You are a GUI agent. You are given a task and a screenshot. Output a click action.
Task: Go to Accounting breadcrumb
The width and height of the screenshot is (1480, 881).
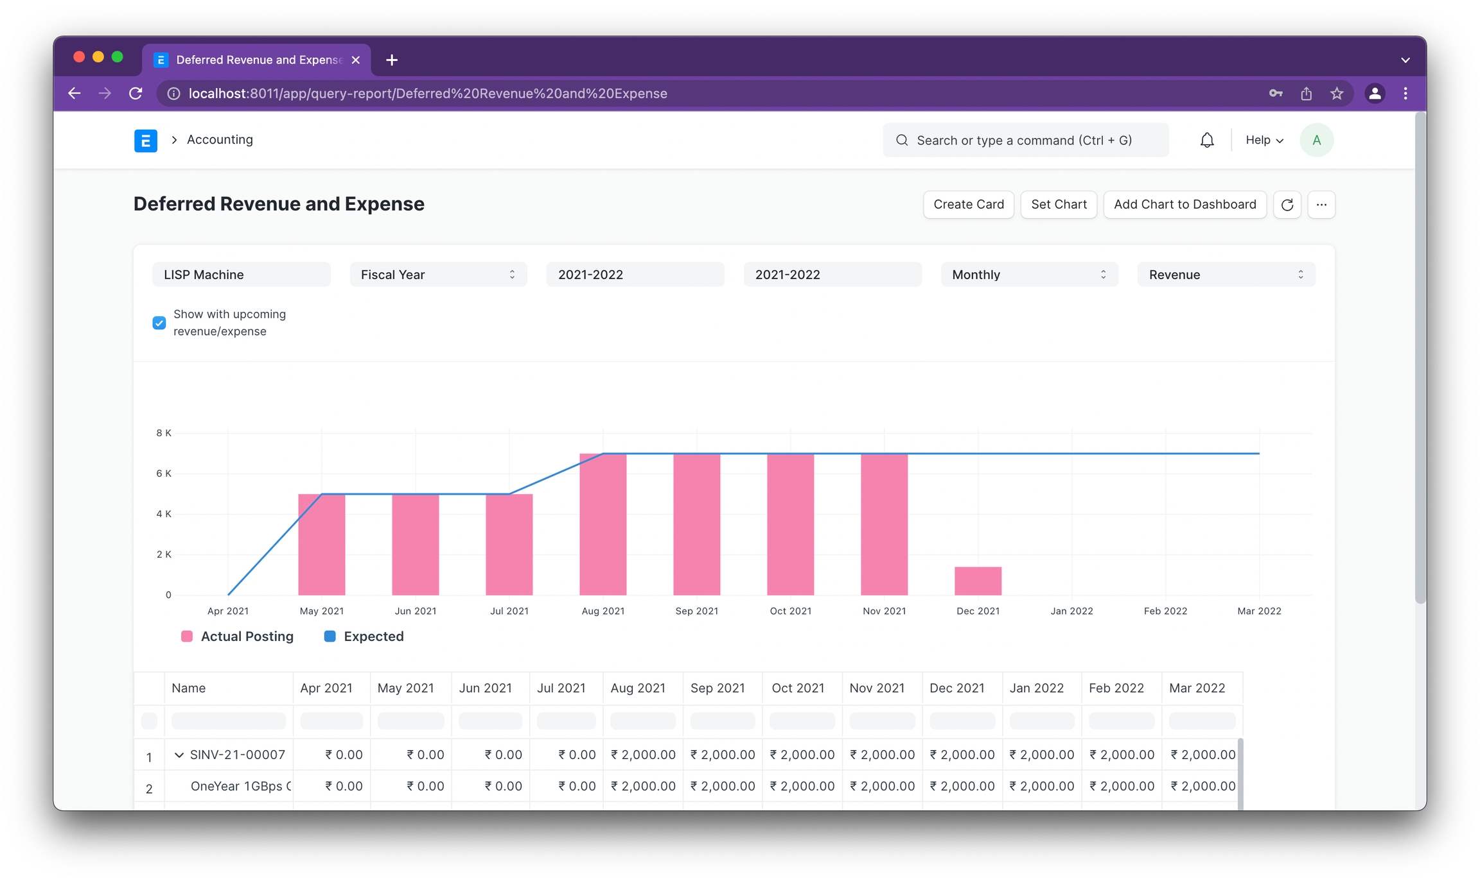(x=220, y=140)
